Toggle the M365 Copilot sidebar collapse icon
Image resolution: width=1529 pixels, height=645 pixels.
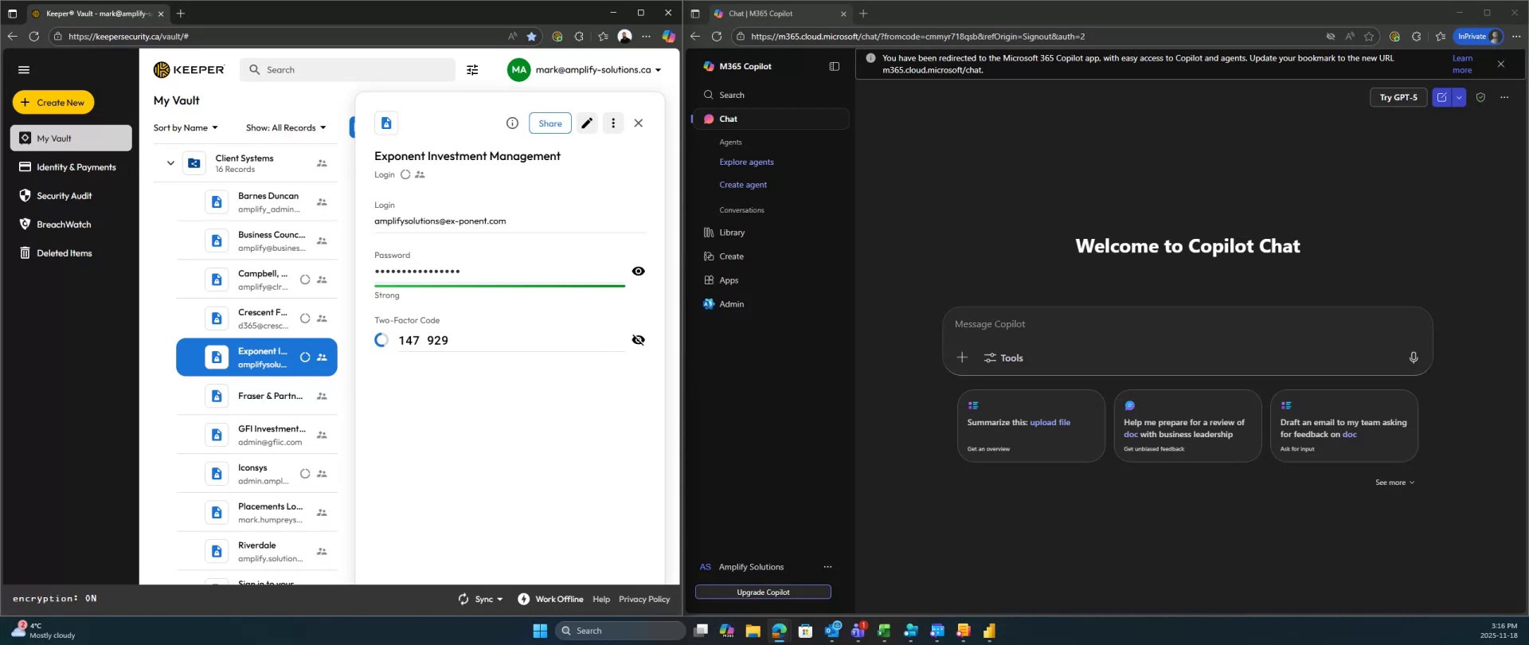(835, 67)
